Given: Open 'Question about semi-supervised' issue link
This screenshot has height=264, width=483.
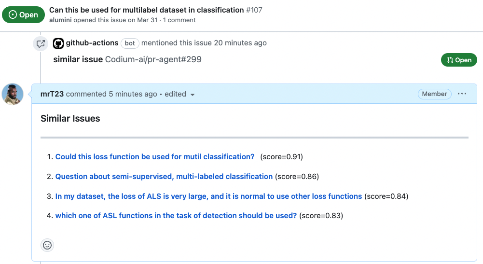Looking at the screenshot, I should (164, 177).
